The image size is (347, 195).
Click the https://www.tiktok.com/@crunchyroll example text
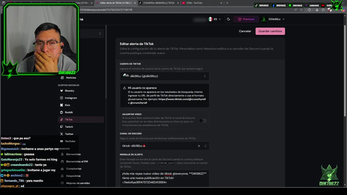(182, 99)
